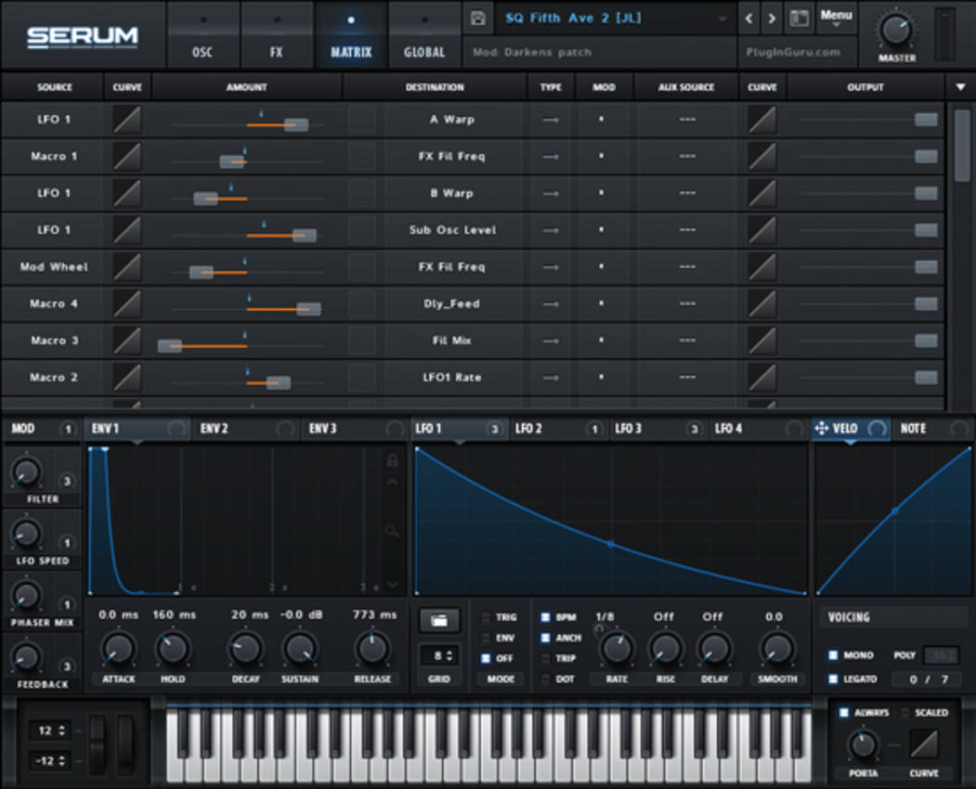
Task: Adjust the pitch bend down -12 stepper
Action: click(50, 761)
